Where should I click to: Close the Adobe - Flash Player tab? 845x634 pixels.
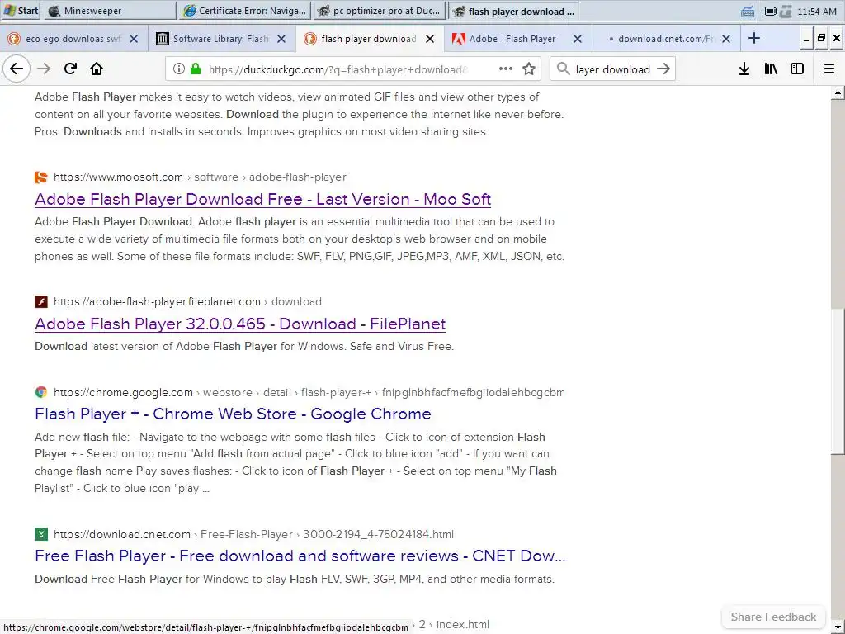[577, 39]
